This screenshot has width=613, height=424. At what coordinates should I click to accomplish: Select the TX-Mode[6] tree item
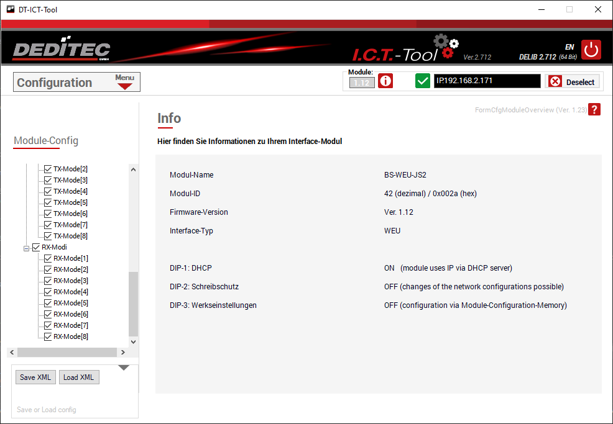[x=70, y=214]
